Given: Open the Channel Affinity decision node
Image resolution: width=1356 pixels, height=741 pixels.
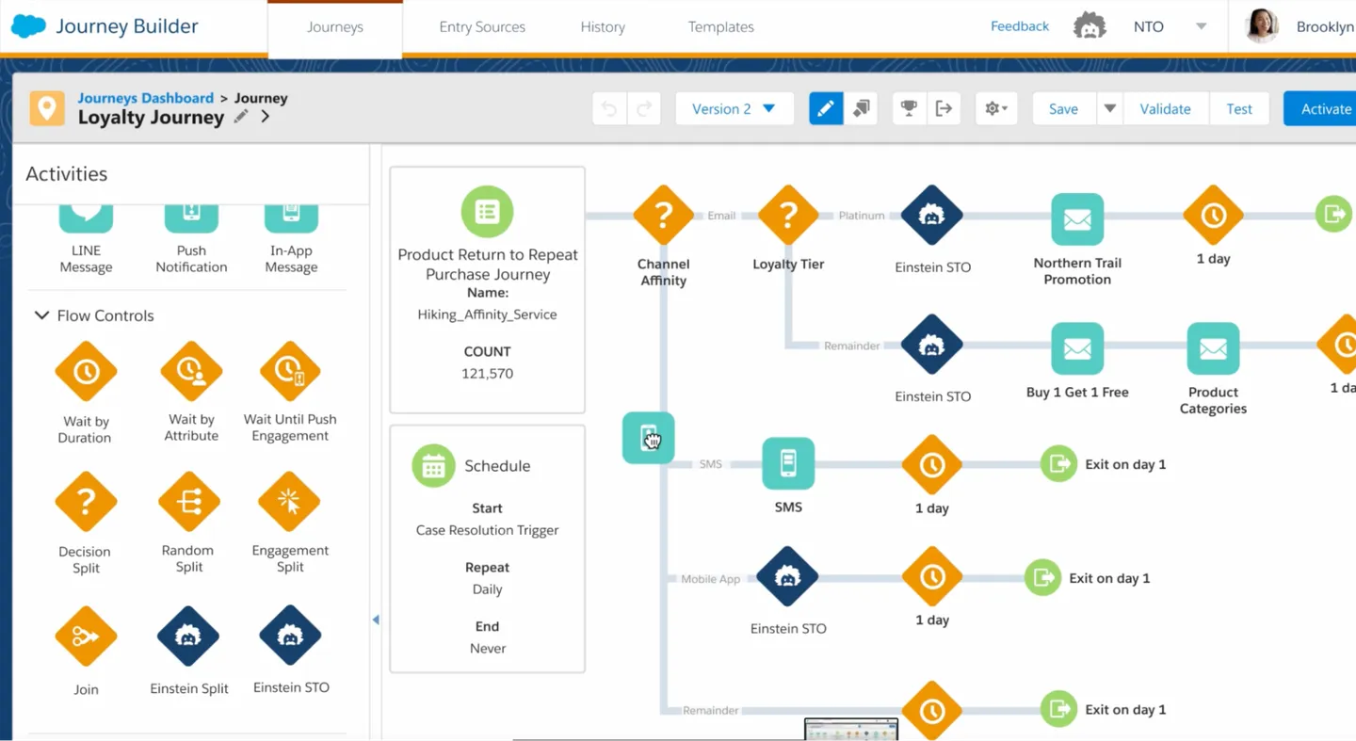Looking at the screenshot, I should (663, 216).
